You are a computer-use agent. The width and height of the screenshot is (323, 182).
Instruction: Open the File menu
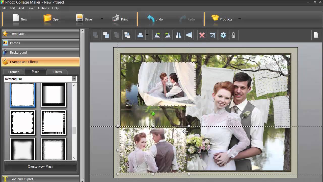click(4, 8)
